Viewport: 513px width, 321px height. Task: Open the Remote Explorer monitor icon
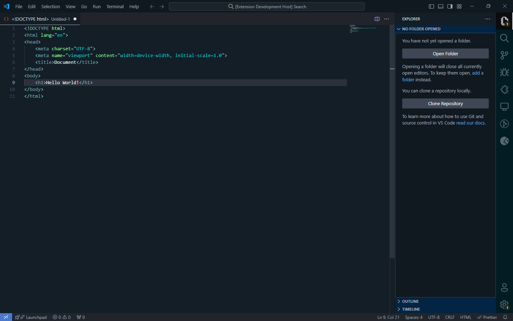[504, 107]
